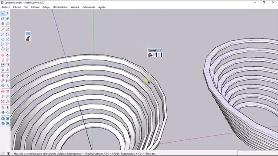The width and height of the screenshot is (278, 156).
Task: Click Upright toolbar icon with light face and arrow
Action: pyautogui.click(x=156, y=55)
